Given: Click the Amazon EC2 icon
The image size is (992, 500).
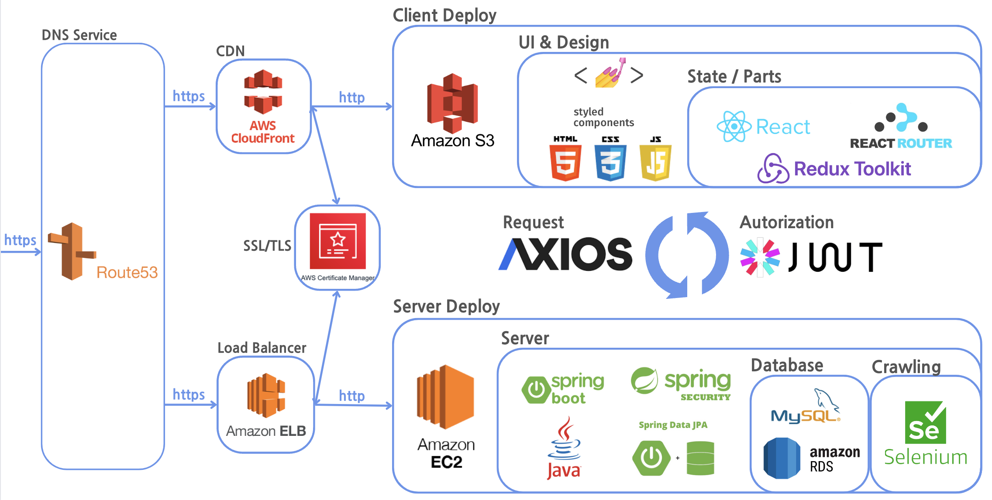Looking at the screenshot, I should 445,397.
